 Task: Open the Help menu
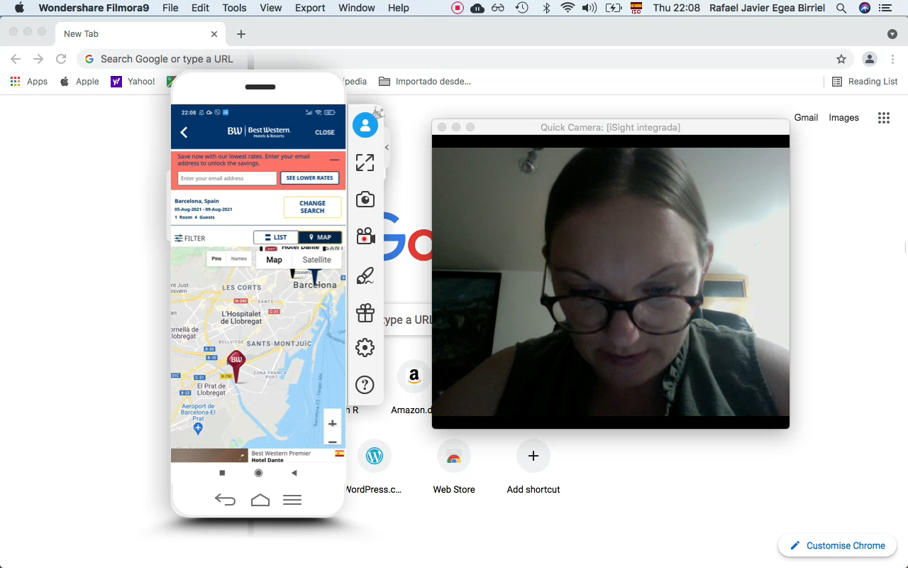pyautogui.click(x=399, y=8)
